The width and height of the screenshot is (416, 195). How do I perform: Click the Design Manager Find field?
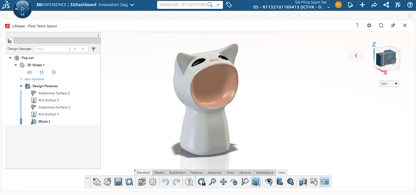click(51, 49)
